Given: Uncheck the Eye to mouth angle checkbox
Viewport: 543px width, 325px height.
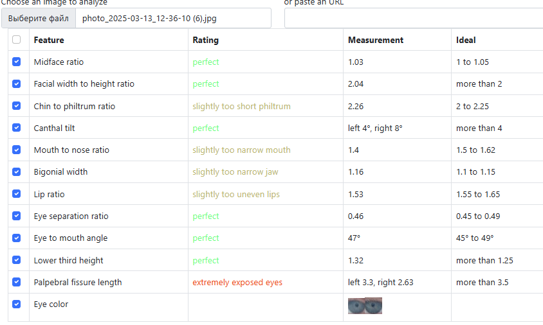Looking at the screenshot, I should (x=16, y=238).
